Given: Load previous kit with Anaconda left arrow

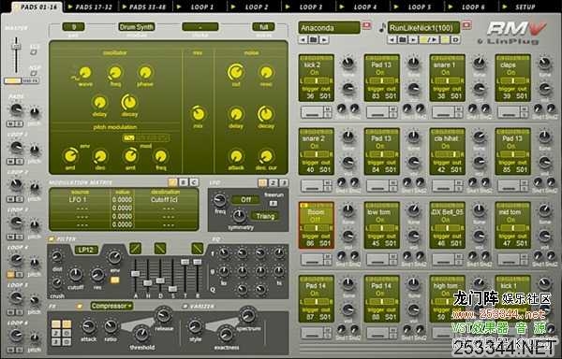Looking at the screenshot, I should 303,39.
